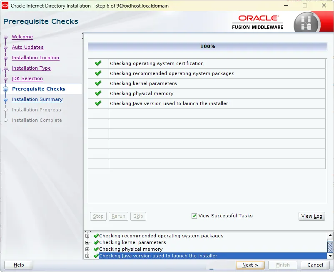
Task: Collapse the left navigation pane with divider arrow
Action: click(x=82, y=34)
